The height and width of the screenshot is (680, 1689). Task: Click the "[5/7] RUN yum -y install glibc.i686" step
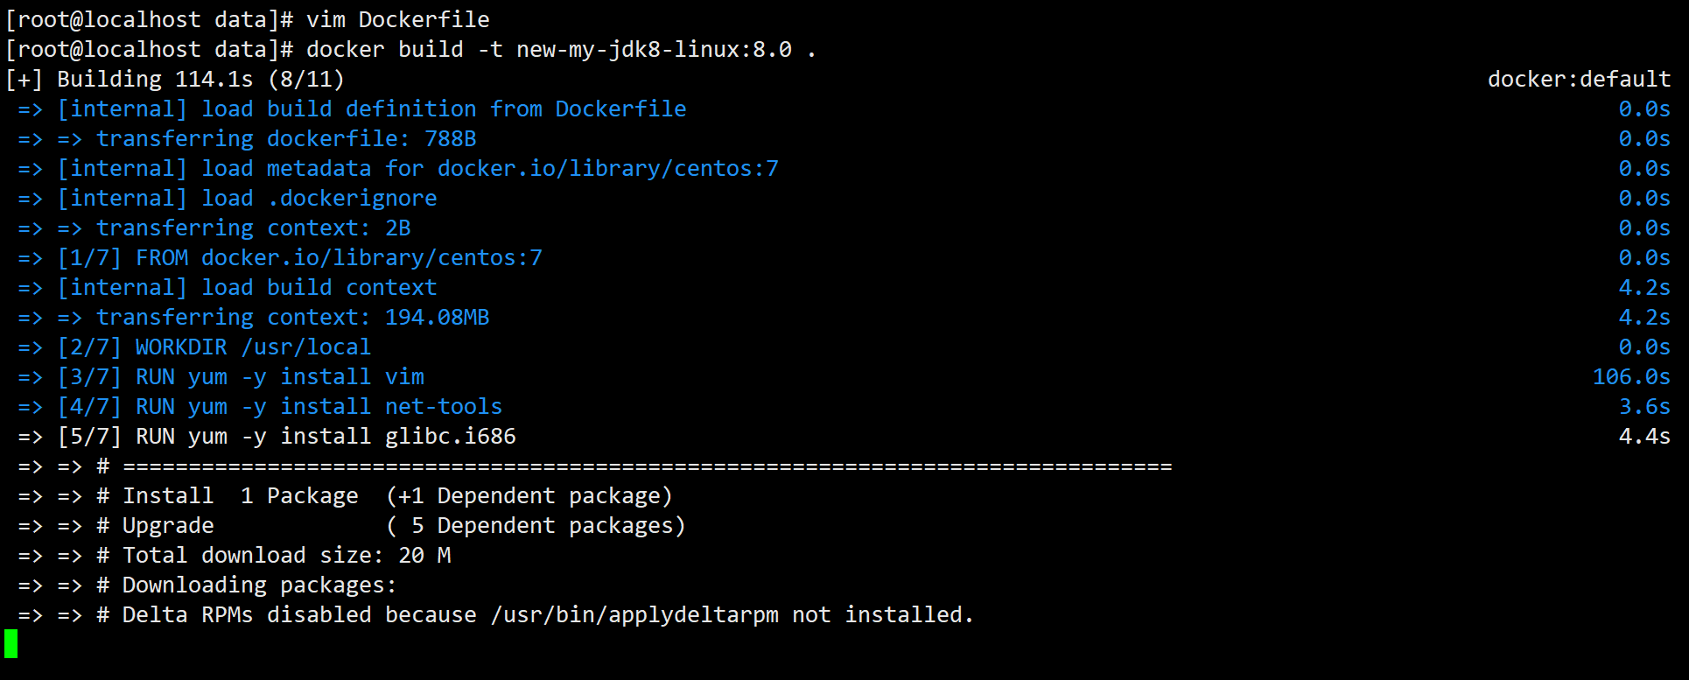click(286, 436)
